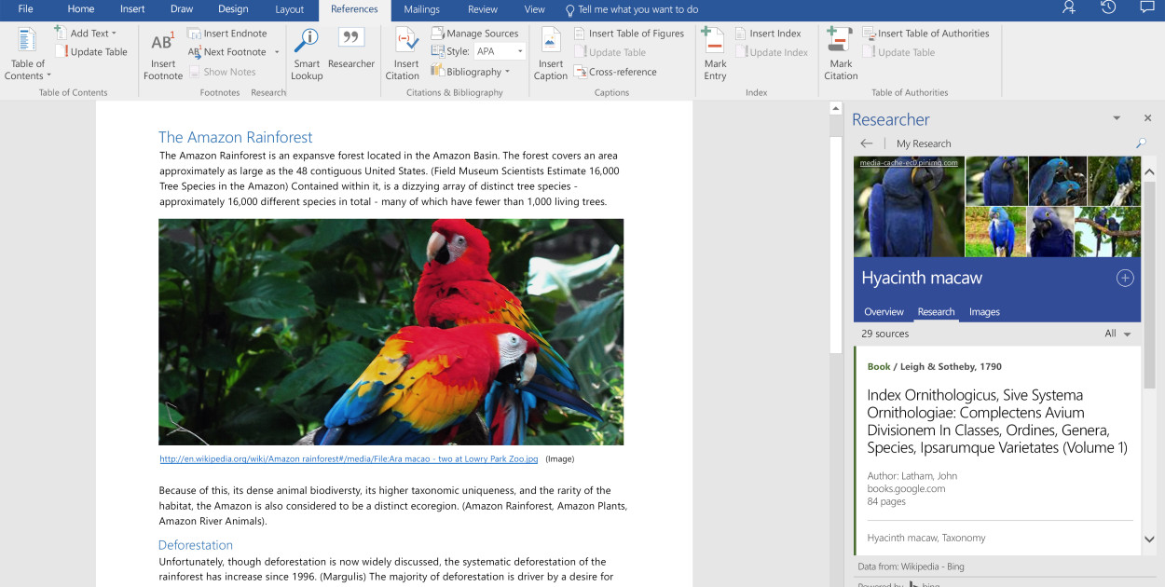The height and width of the screenshot is (587, 1165).
Task: Switch to the View tab
Action: (535, 9)
